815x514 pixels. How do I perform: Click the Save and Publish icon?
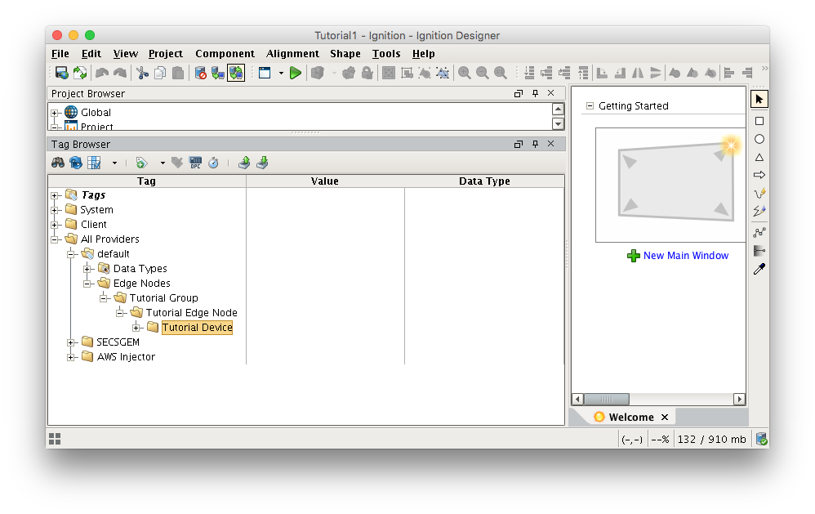pyautogui.click(x=61, y=73)
